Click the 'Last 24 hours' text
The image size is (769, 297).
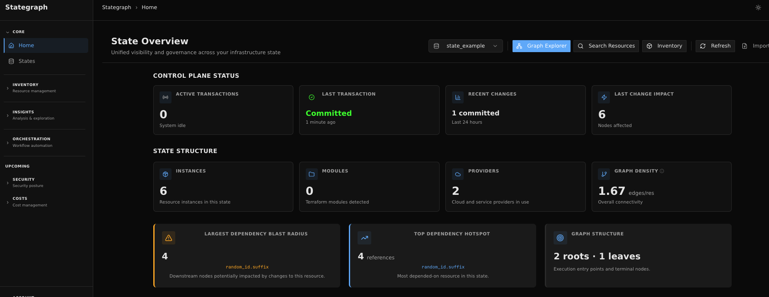(467, 122)
